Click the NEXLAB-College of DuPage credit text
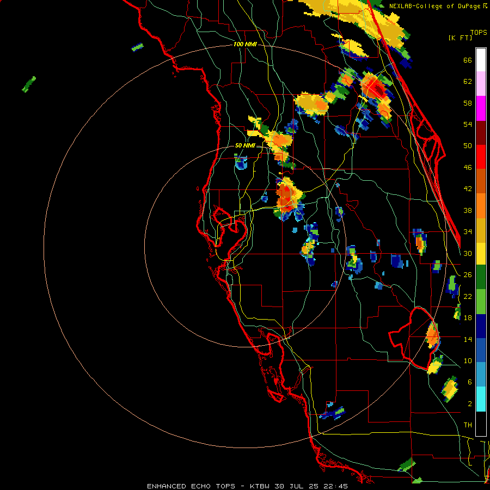The width and height of the screenshot is (490, 490). click(x=438, y=6)
